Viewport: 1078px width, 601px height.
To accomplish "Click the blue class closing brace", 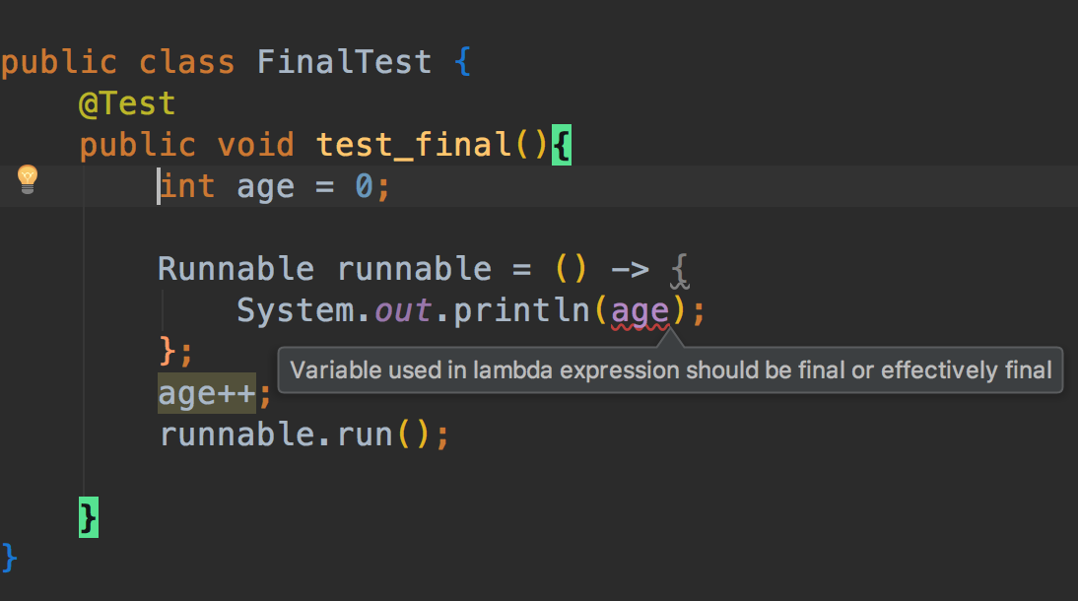I will pos(9,557).
